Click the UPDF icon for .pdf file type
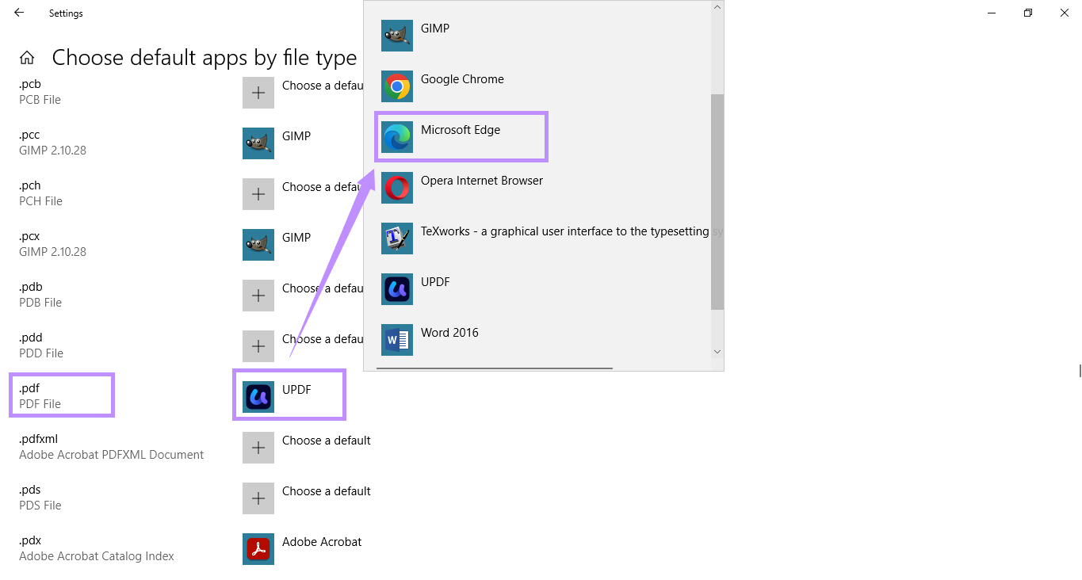The width and height of the screenshot is (1082, 580). pos(258,397)
